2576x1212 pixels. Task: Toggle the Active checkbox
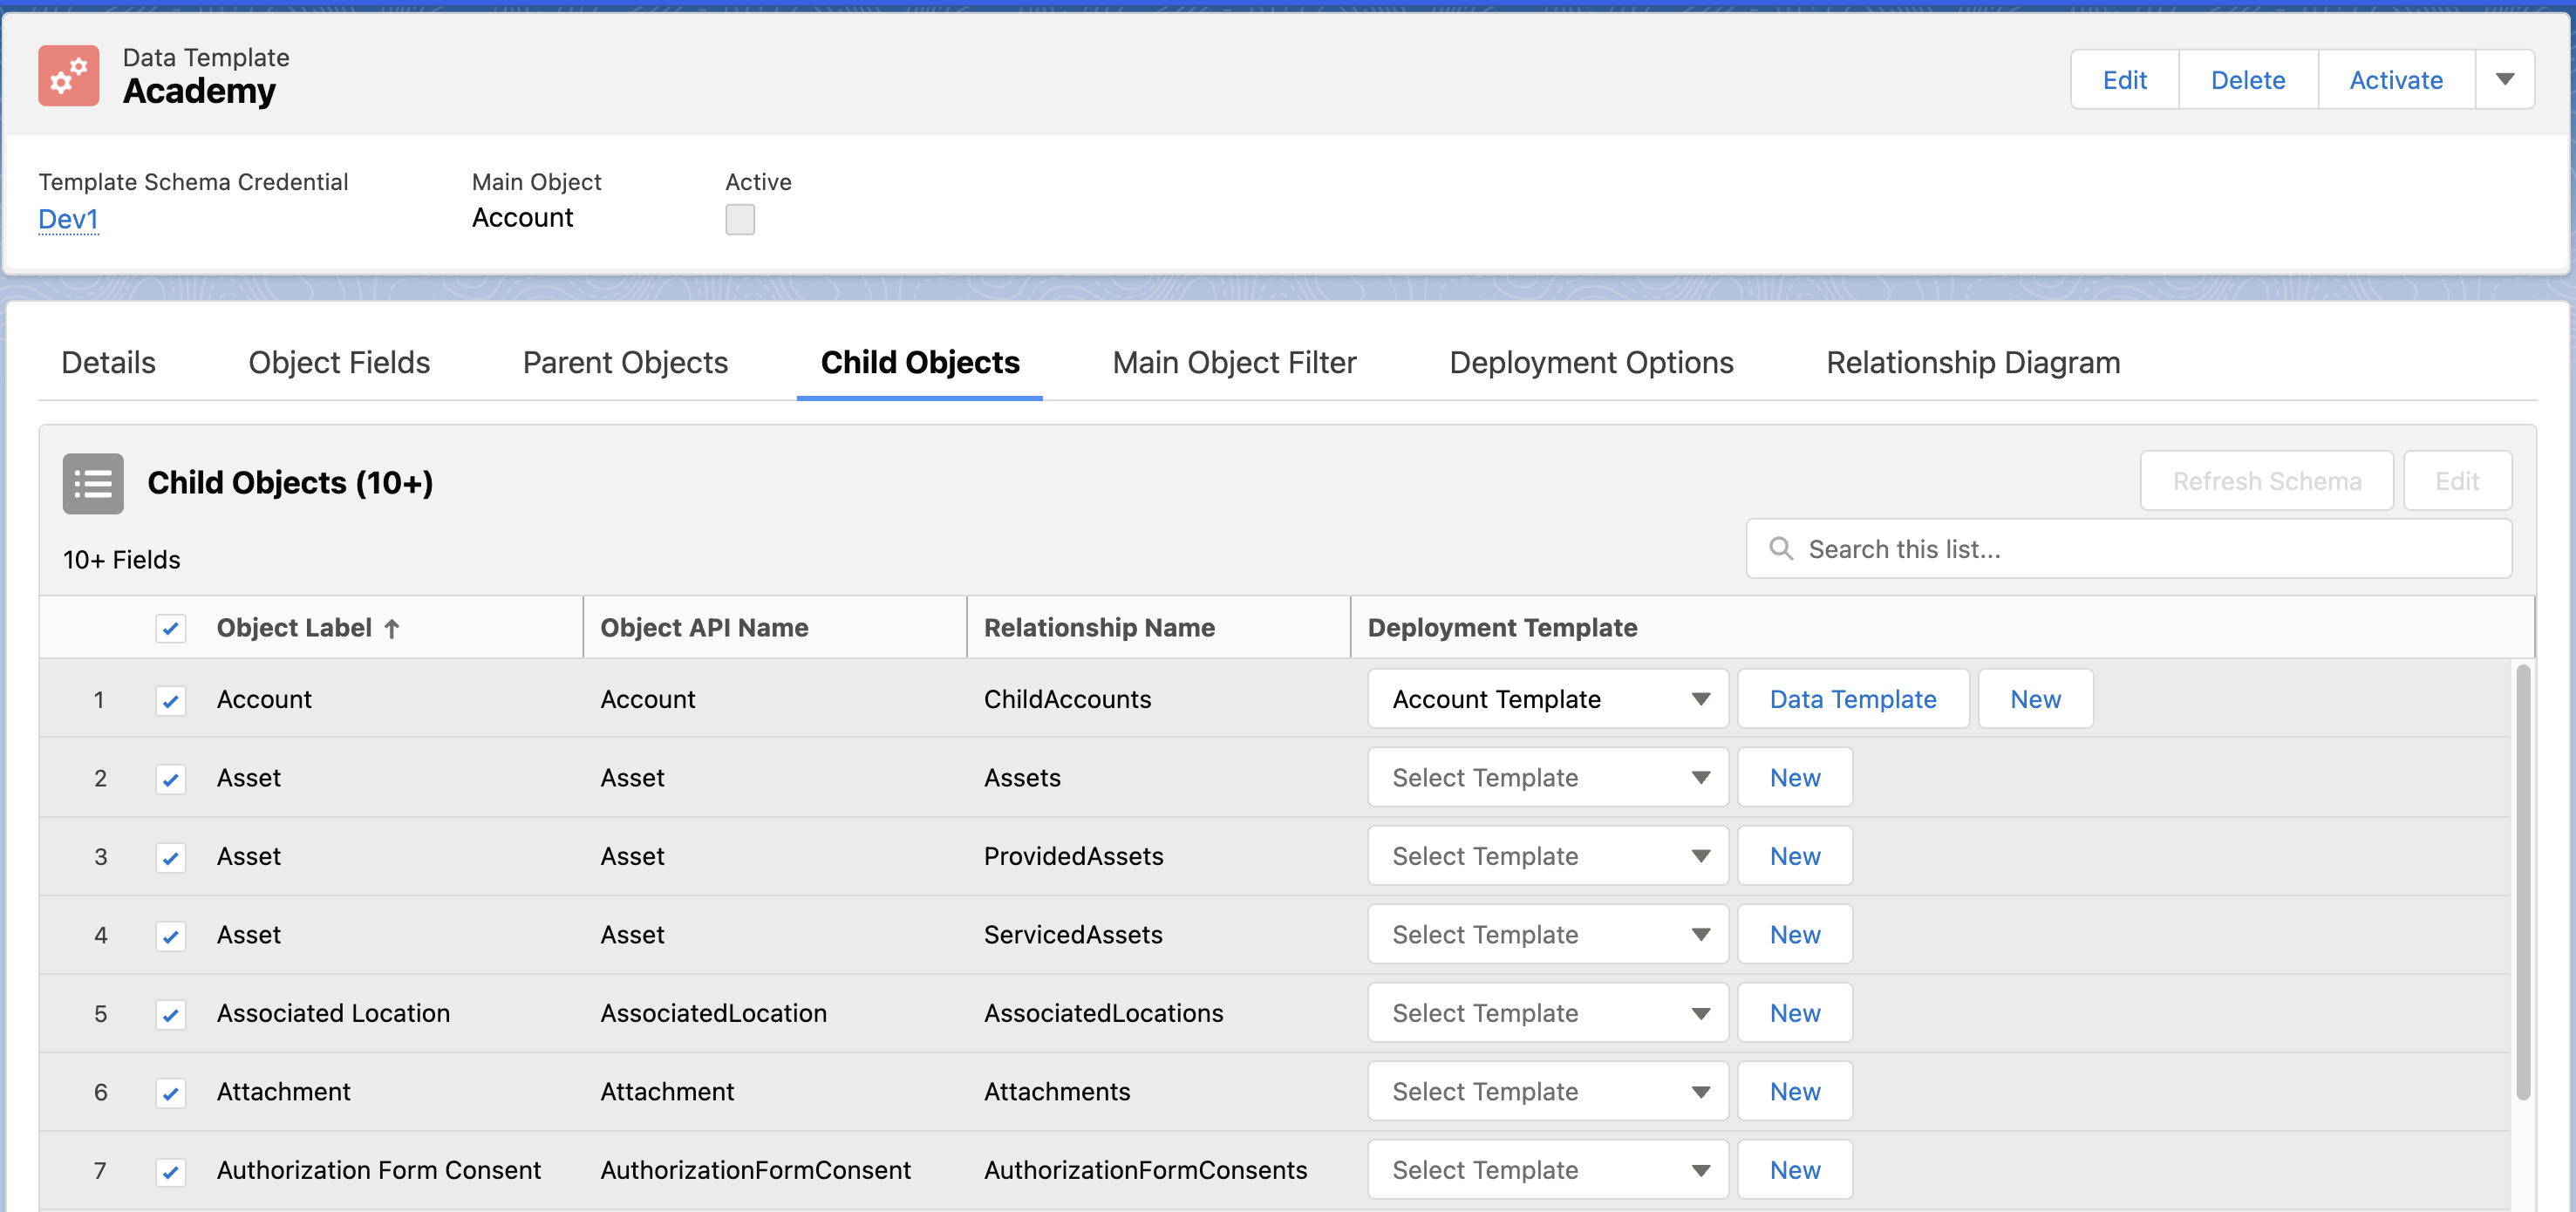pos(740,219)
